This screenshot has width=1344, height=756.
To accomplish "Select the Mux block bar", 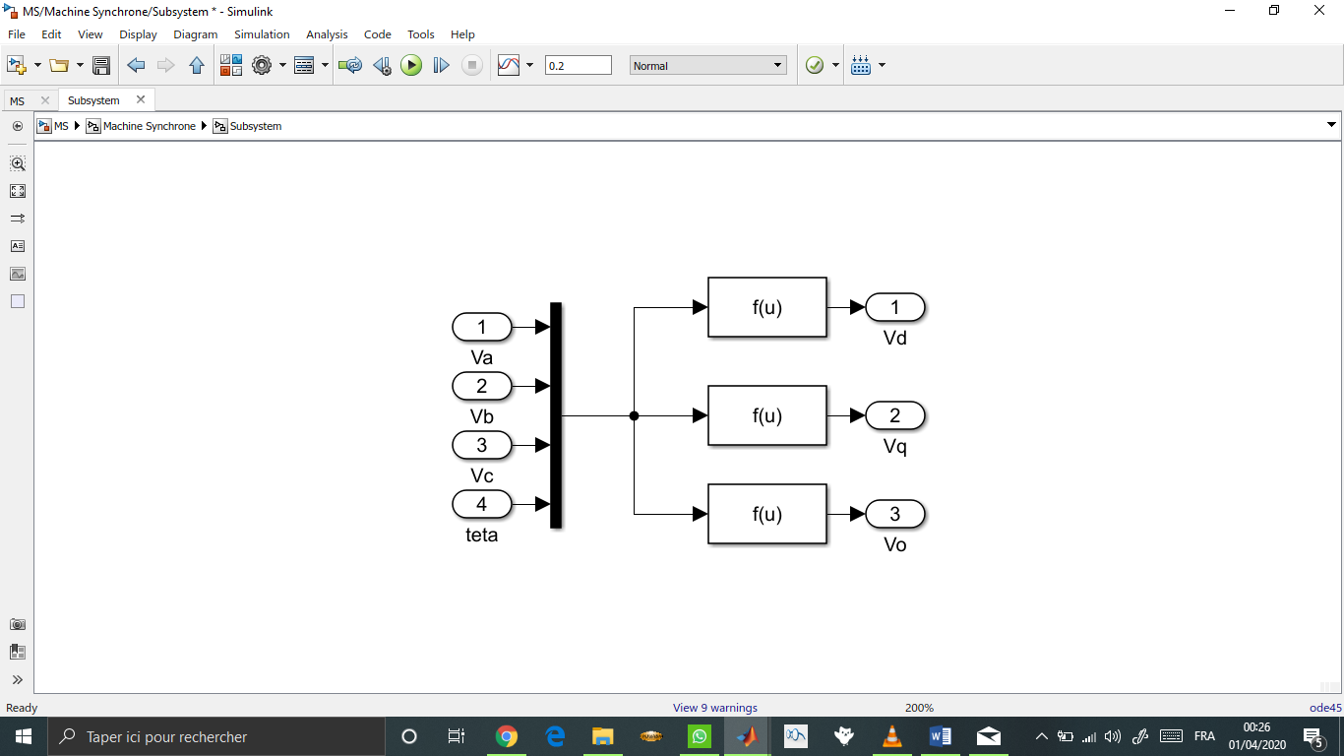I will pyautogui.click(x=556, y=415).
